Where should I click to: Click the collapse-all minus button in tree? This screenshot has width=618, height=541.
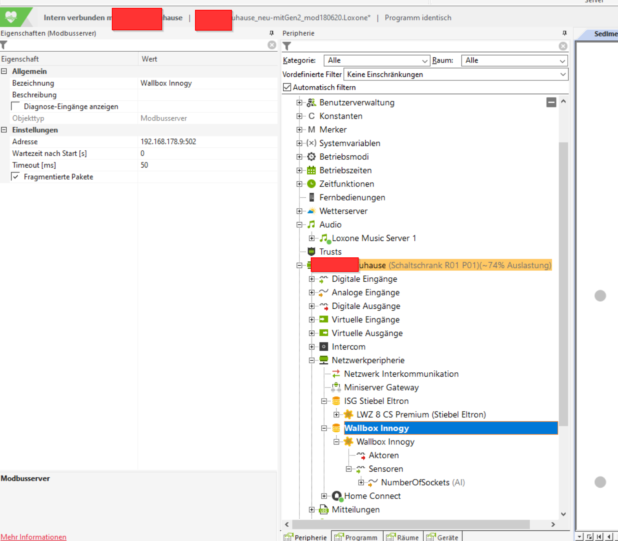pos(551,102)
